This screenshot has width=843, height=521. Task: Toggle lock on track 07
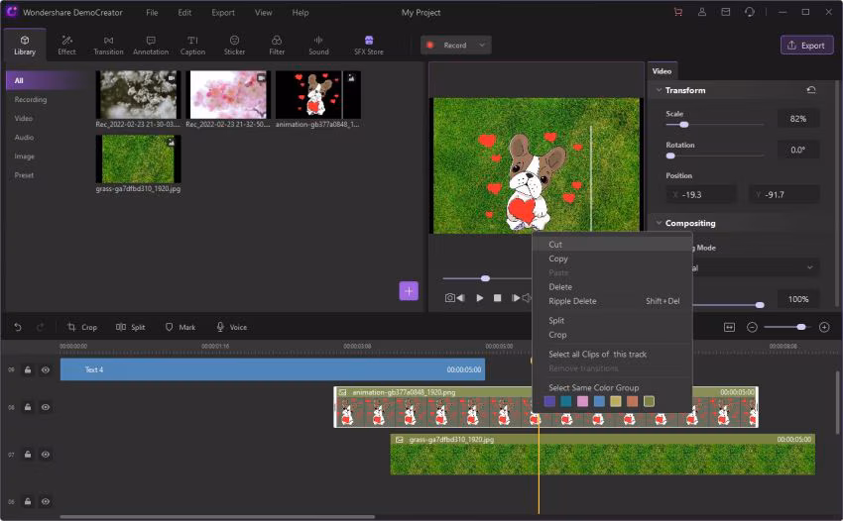28,455
